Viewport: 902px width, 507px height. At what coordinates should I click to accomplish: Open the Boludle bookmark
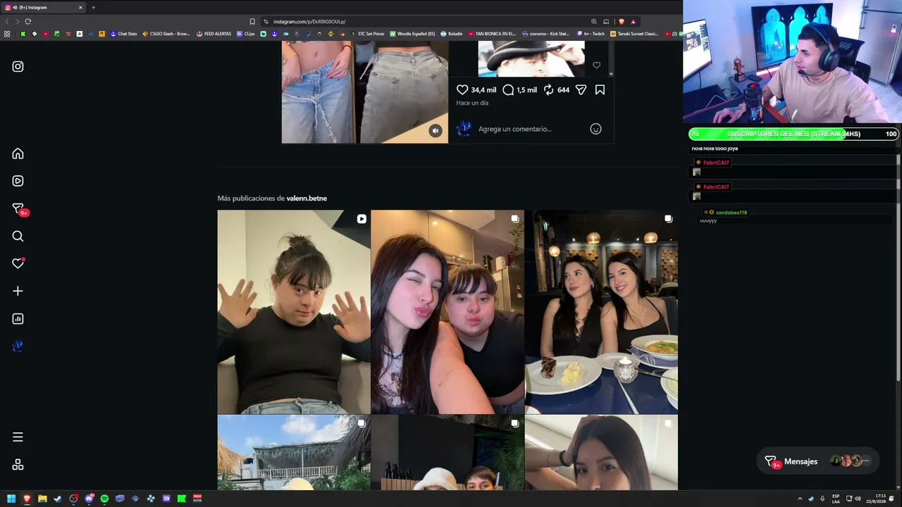pos(451,34)
